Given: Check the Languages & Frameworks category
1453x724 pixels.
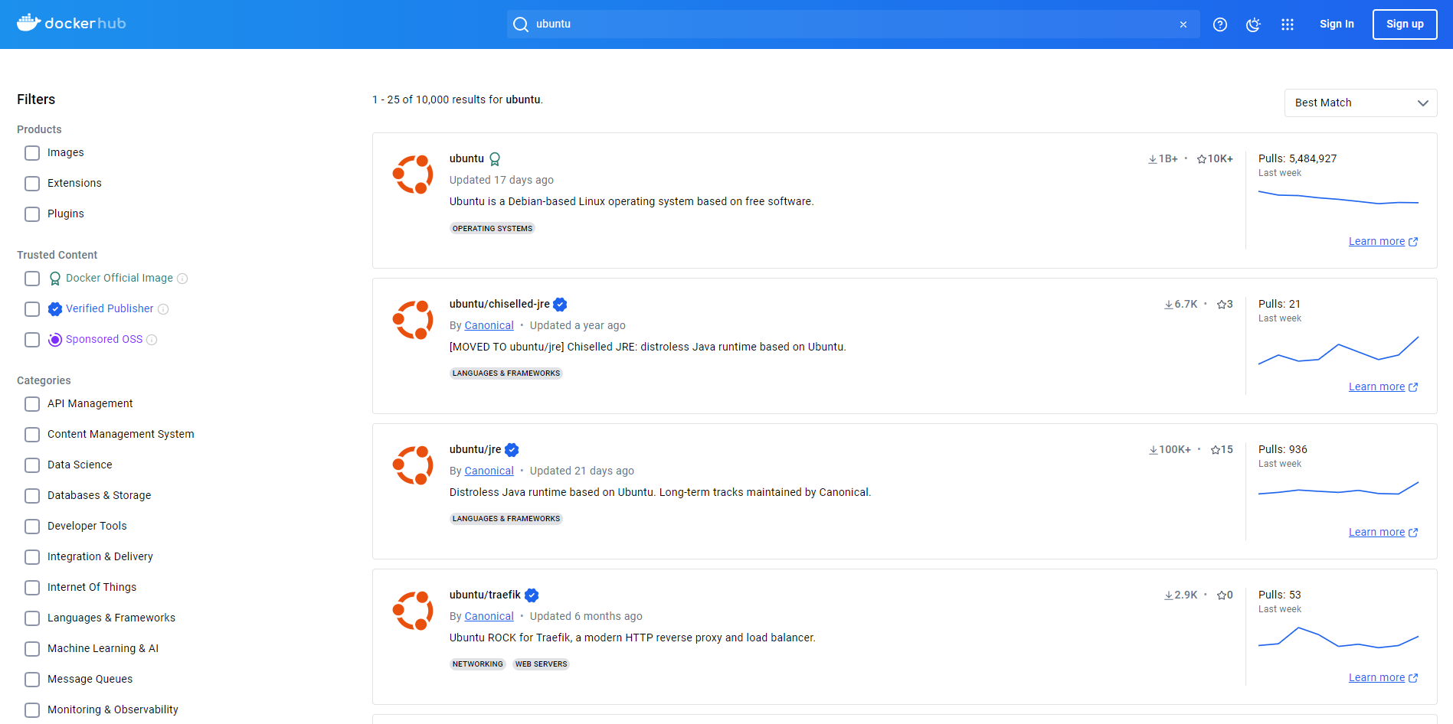Looking at the screenshot, I should click(x=32, y=618).
